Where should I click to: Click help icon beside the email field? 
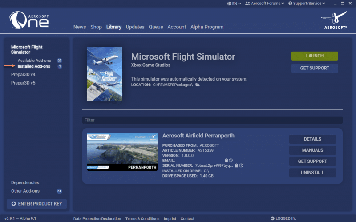click(231, 160)
